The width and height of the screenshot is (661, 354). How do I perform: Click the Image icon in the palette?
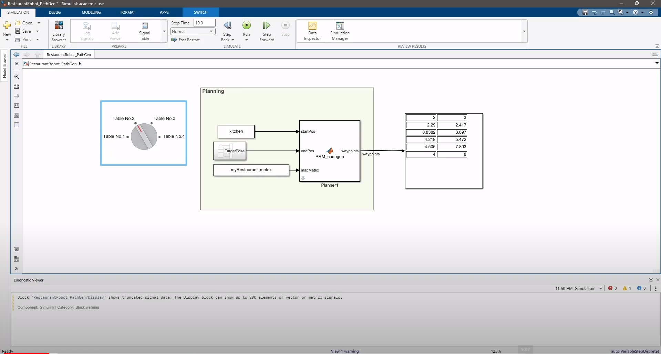(x=17, y=115)
